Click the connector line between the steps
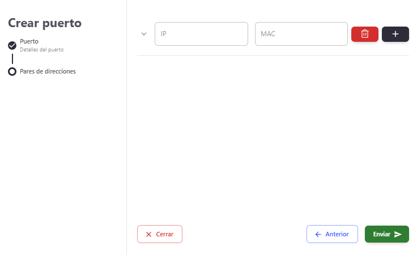 tap(12, 59)
